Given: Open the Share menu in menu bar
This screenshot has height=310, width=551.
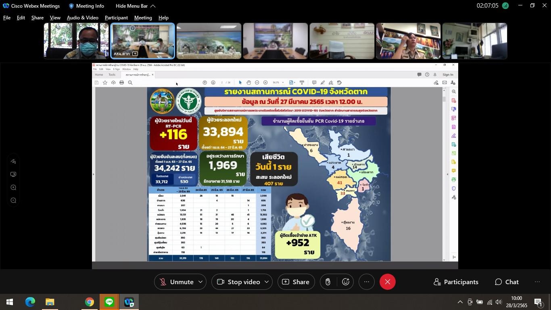Looking at the screenshot, I should pos(38,18).
